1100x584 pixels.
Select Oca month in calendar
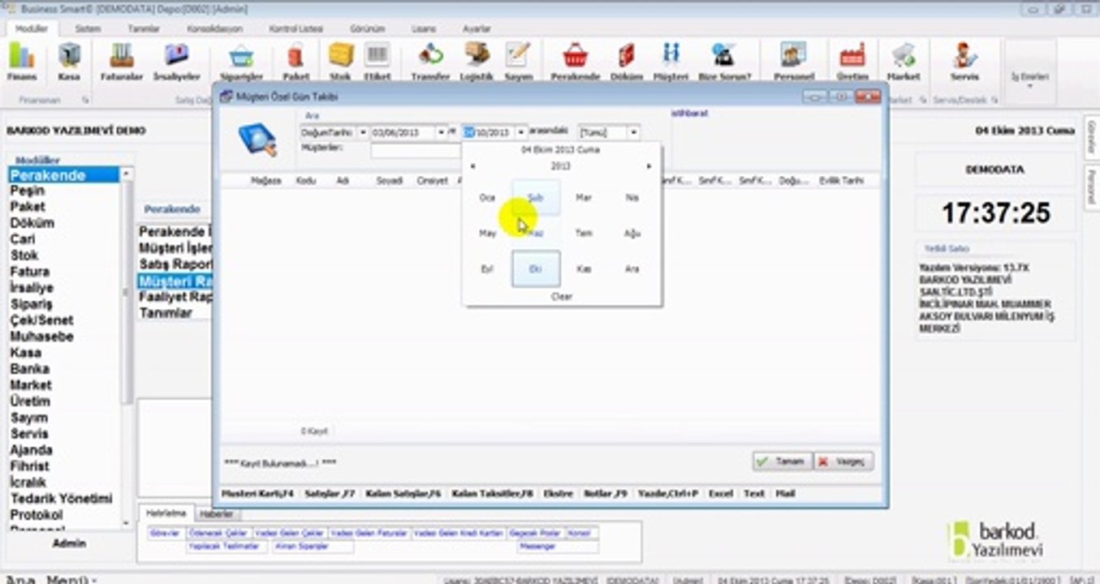click(487, 198)
